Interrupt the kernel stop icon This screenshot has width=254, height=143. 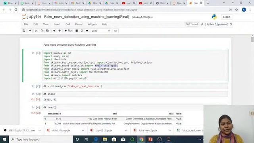tap(77, 31)
